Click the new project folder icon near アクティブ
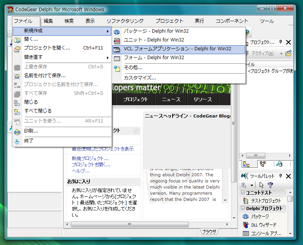303x245 pixels. (288, 53)
